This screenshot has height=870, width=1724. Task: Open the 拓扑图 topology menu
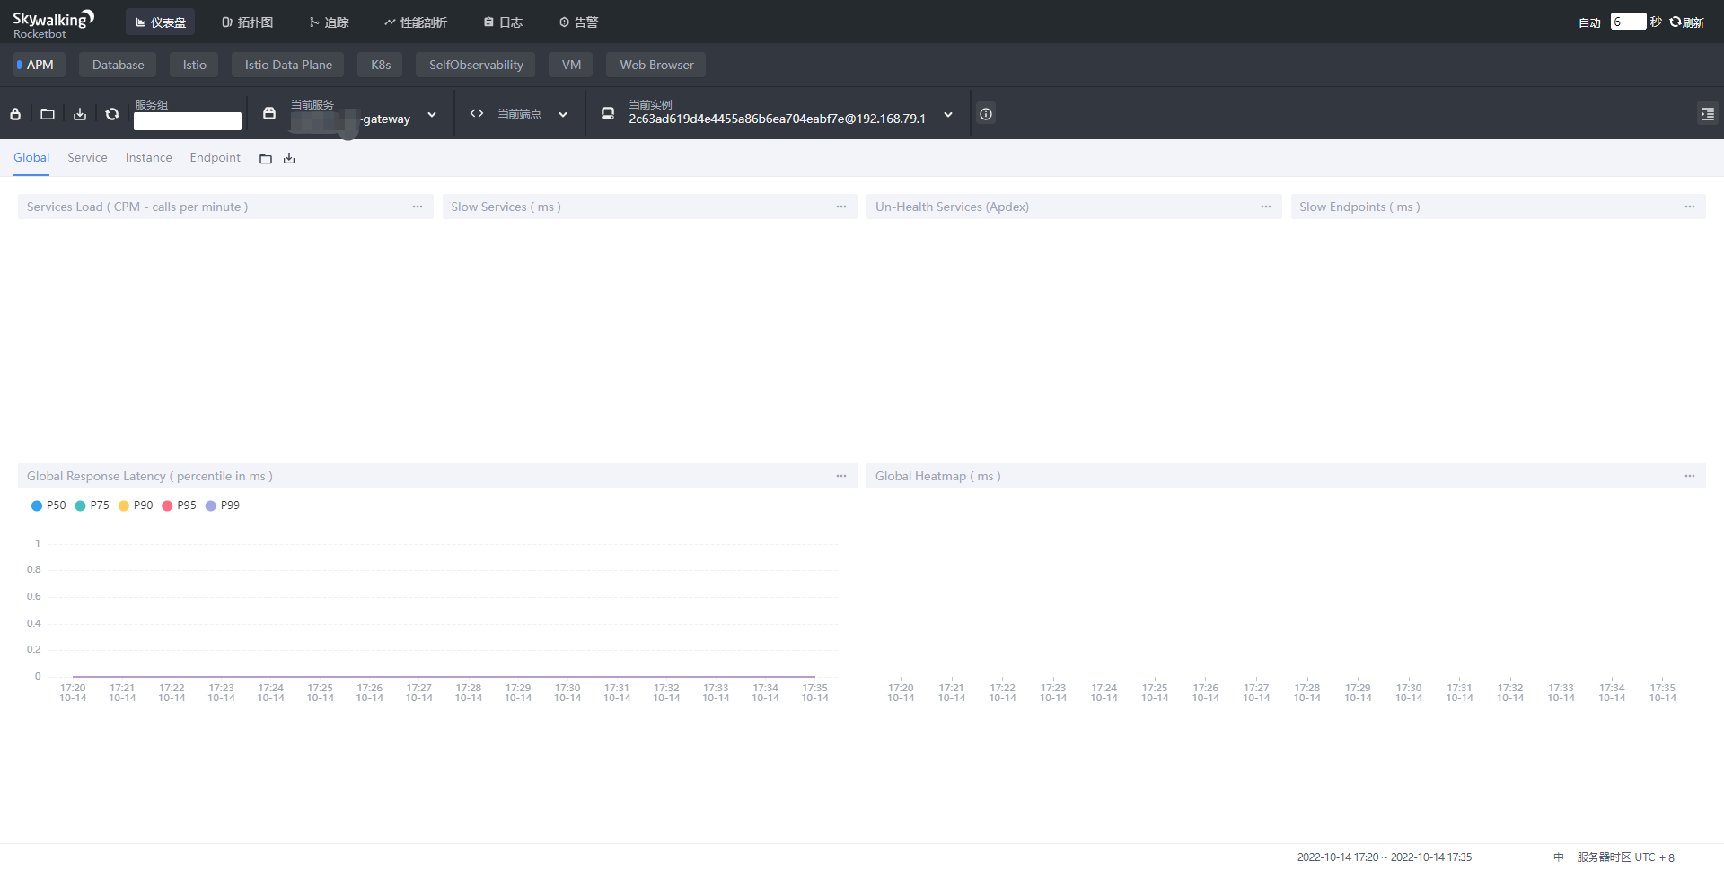pos(247,22)
